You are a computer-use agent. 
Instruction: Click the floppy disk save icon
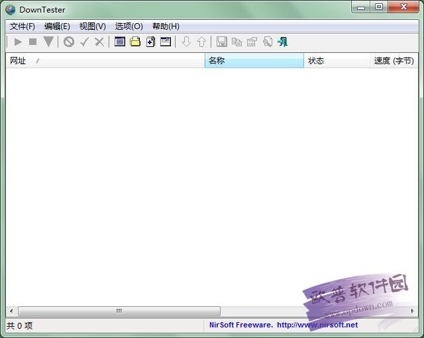pyautogui.click(x=222, y=42)
